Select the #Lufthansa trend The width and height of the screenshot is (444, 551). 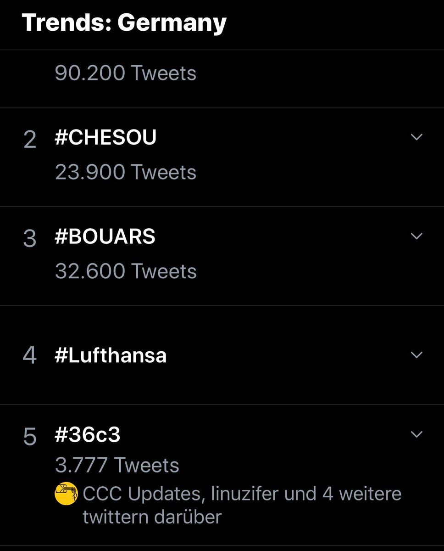[x=111, y=355]
